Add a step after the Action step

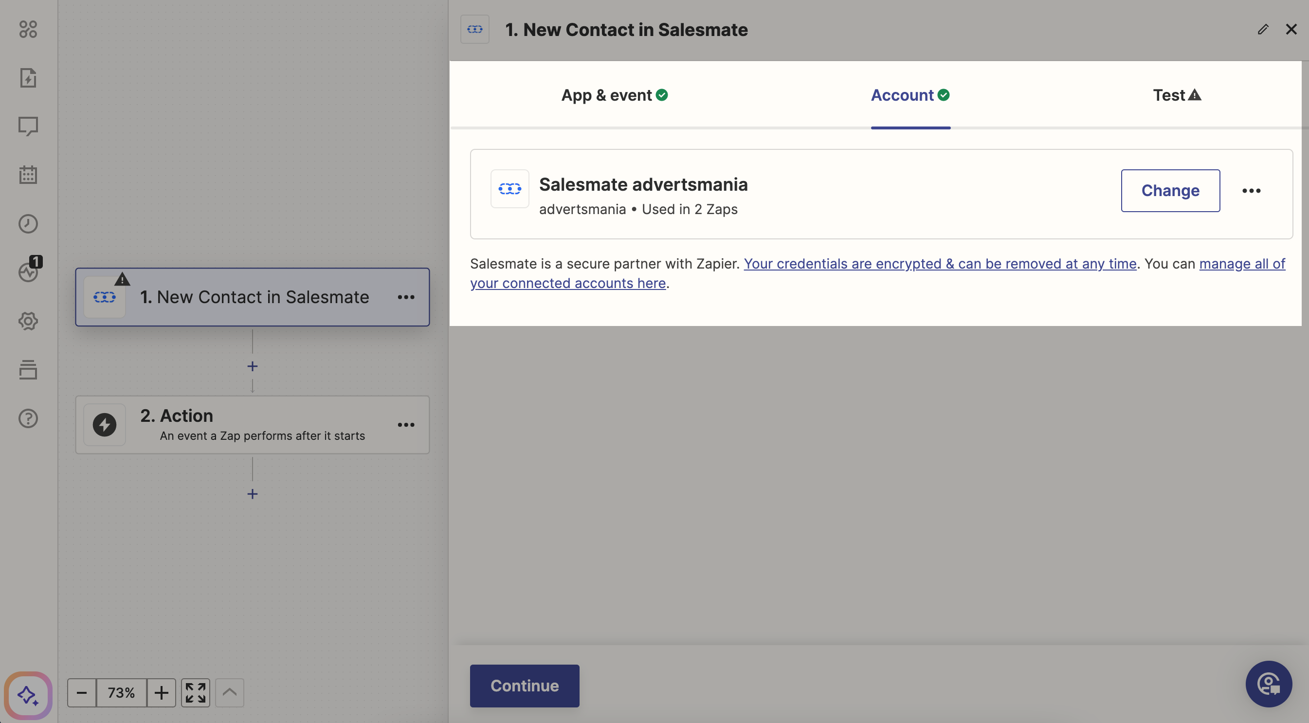253,494
